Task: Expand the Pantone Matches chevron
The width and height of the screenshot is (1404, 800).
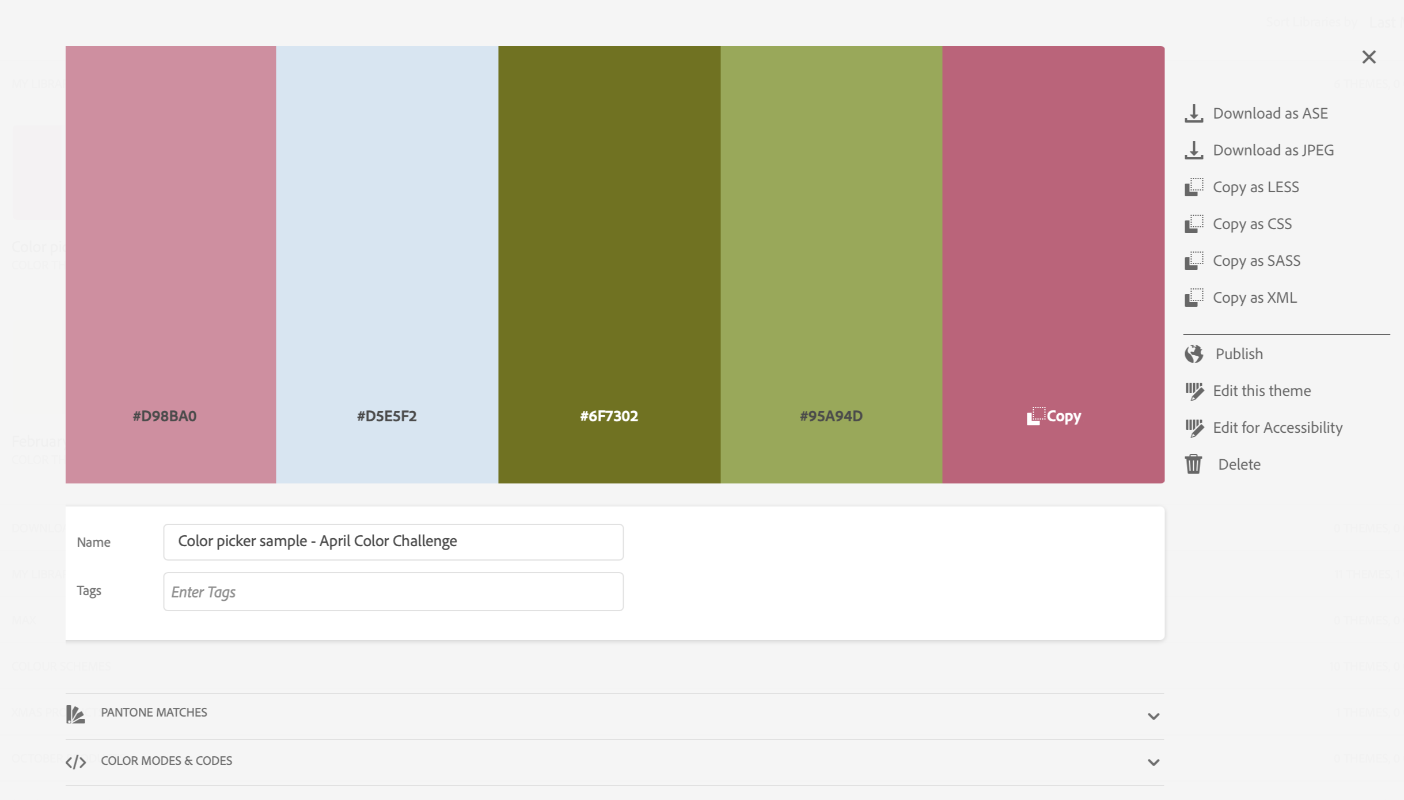Action: (x=1153, y=716)
